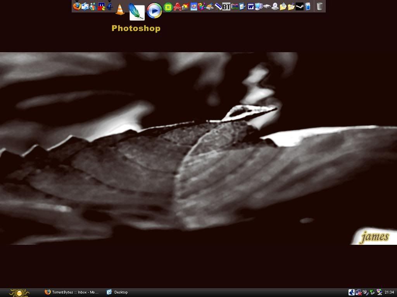Launch Firefox from the dock
Image resolution: width=397 pixels, height=297 pixels.
click(x=77, y=6)
